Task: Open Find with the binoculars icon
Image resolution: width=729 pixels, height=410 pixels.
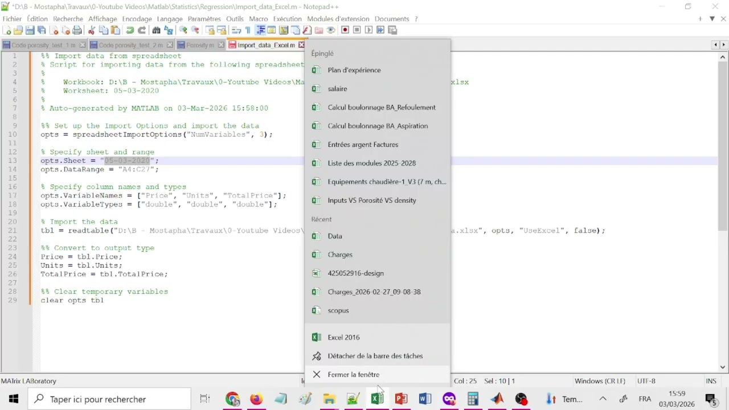Action: pyautogui.click(x=156, y=30)
